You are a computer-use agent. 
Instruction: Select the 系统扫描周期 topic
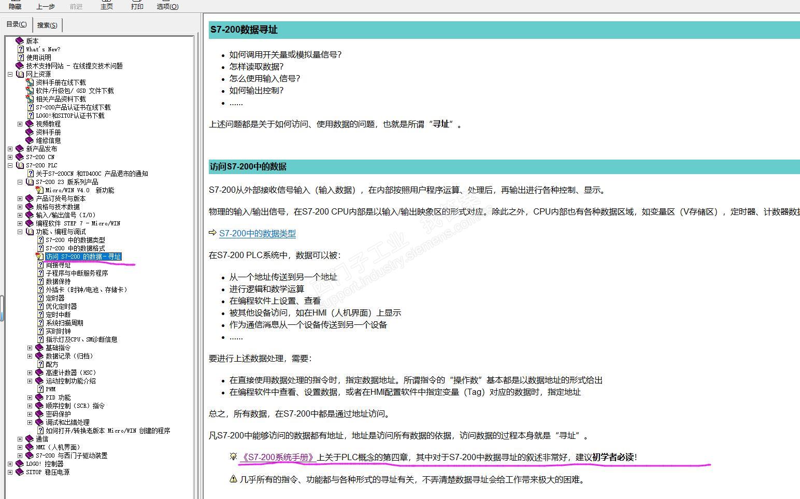click(x=64, y=323)
